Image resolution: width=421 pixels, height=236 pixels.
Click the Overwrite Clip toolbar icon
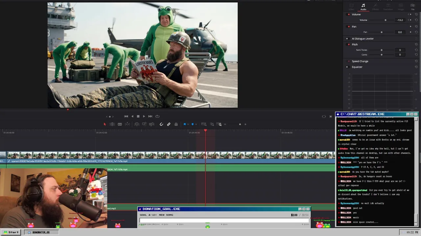pos(144,124)
